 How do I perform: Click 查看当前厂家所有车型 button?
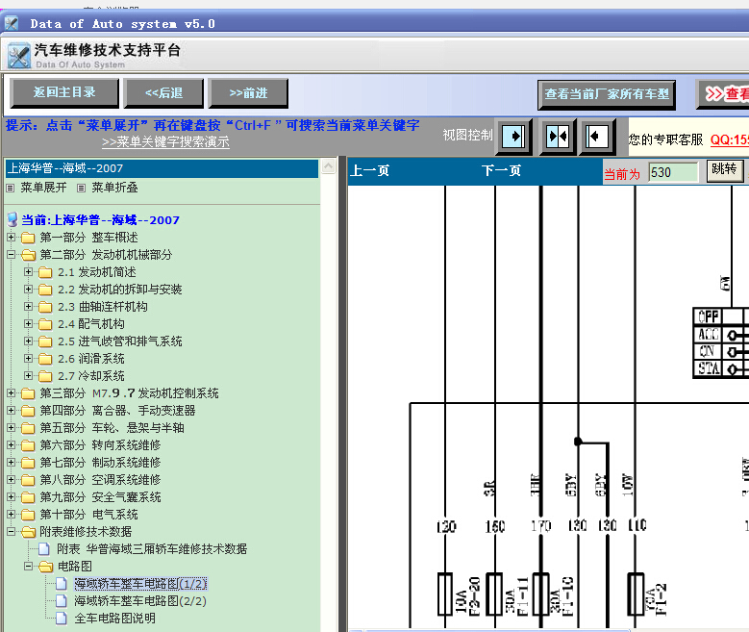click(x=607, y=94)
